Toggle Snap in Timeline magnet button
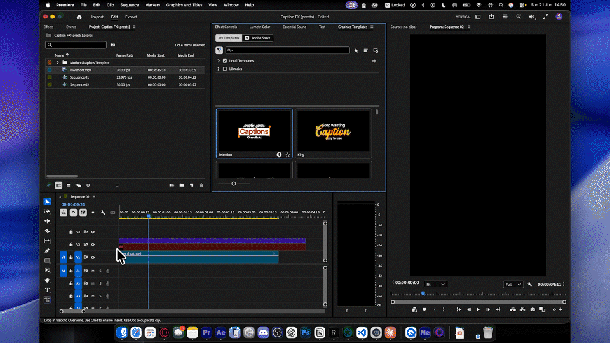The height and width of the screenshot is (343, 610). [x=73, y=212]
